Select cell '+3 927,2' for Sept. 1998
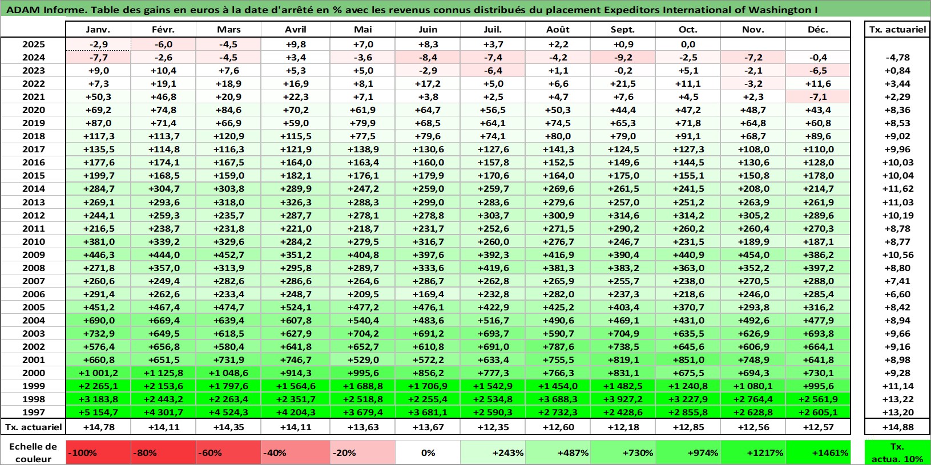This screenshot has width=931, height=465. click(x=623, y=399)
